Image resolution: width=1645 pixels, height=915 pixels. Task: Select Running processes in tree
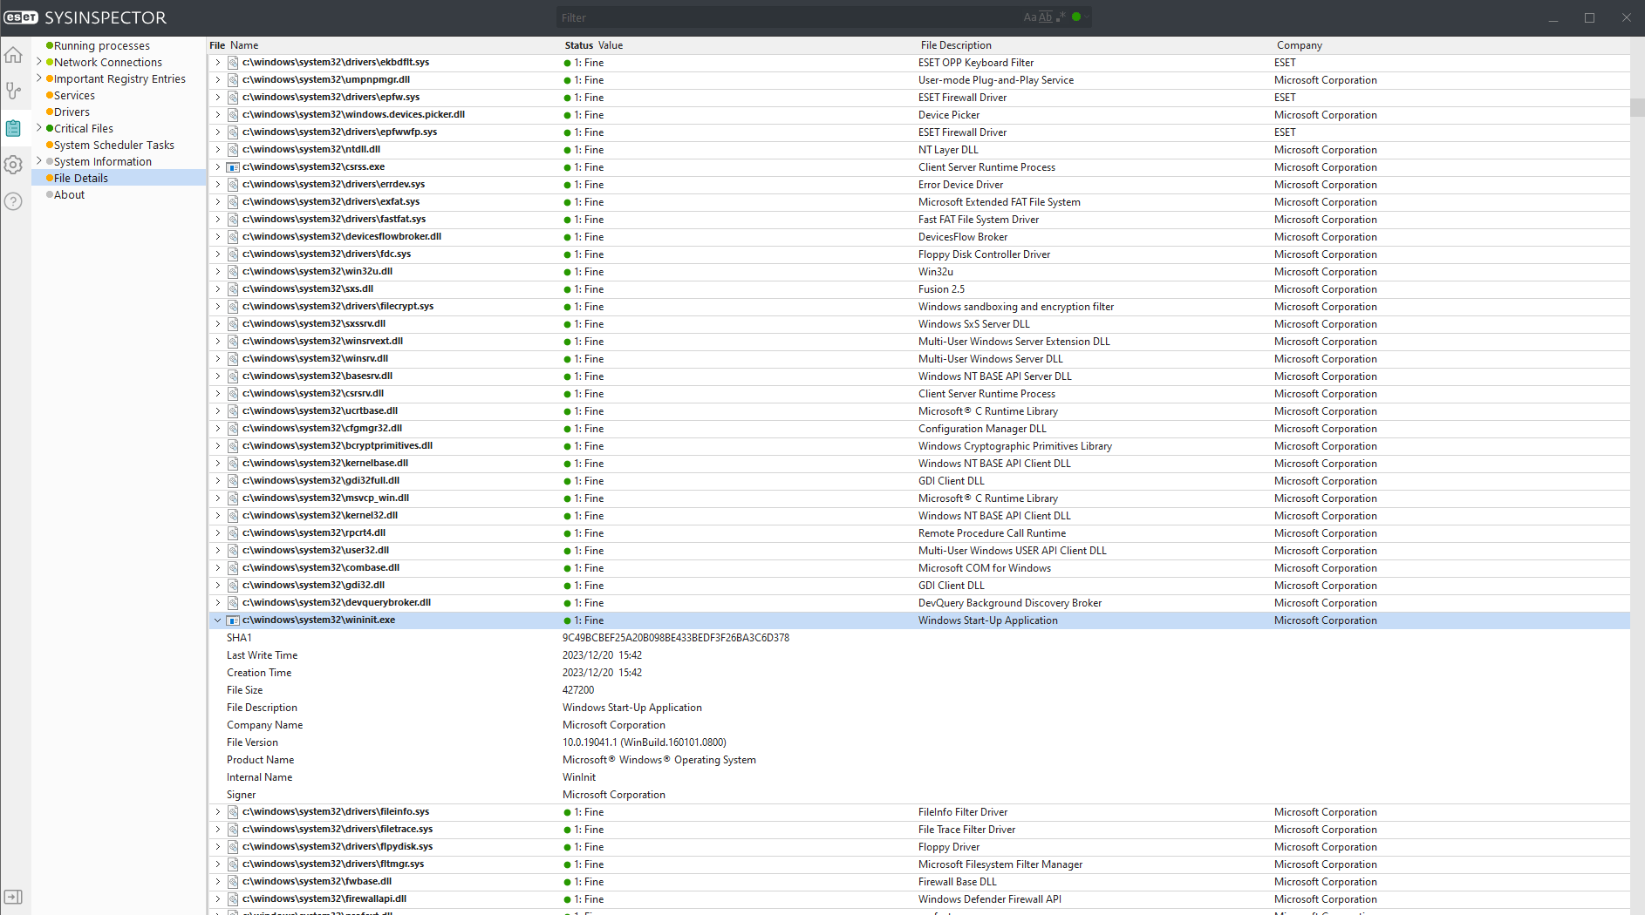coord(102,45)
